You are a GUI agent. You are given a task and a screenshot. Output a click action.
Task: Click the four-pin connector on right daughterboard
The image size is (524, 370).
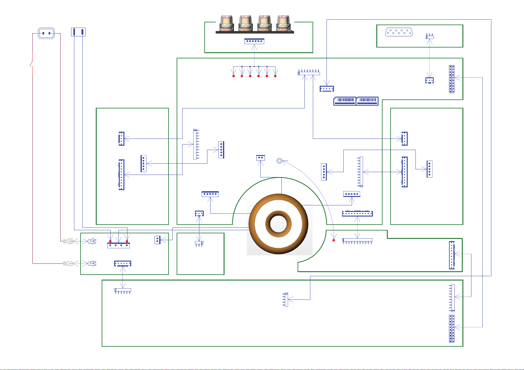tap(404, 139)
